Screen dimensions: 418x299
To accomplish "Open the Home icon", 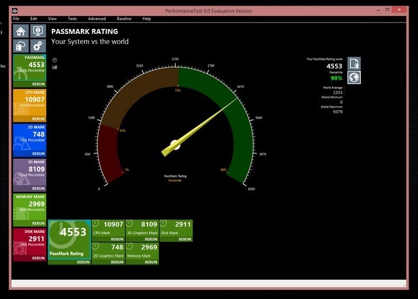I will pyautogui.click(x=21, y=31).
